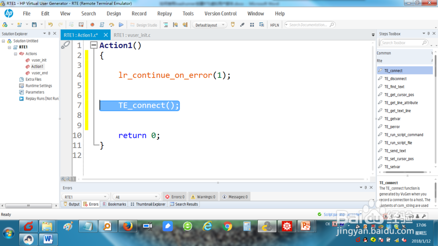
Task: Click the Word icon in the taskbar
Action: tap(48, 239)
